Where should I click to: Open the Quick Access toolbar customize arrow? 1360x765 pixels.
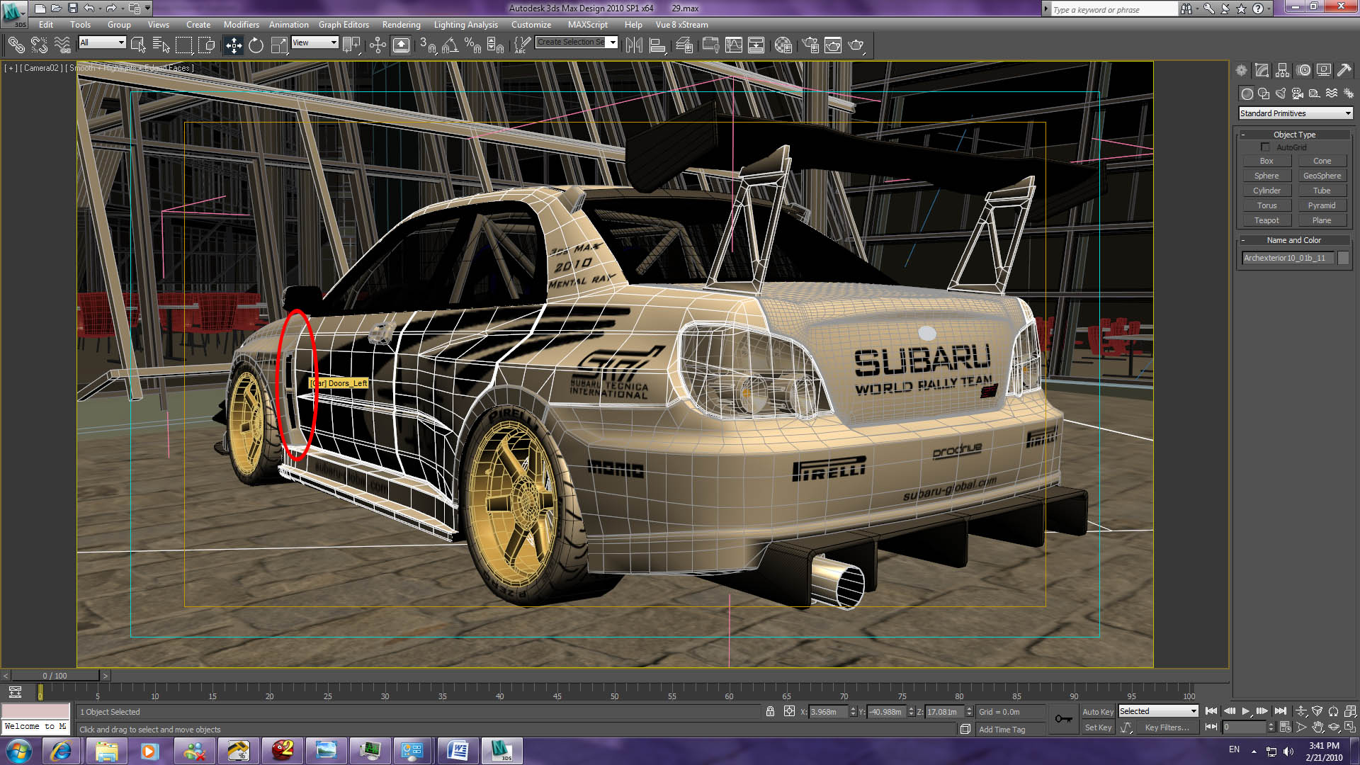[x=147, y=8]
